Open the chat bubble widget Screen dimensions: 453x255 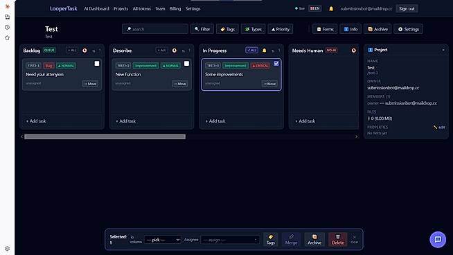click(438, 239)
